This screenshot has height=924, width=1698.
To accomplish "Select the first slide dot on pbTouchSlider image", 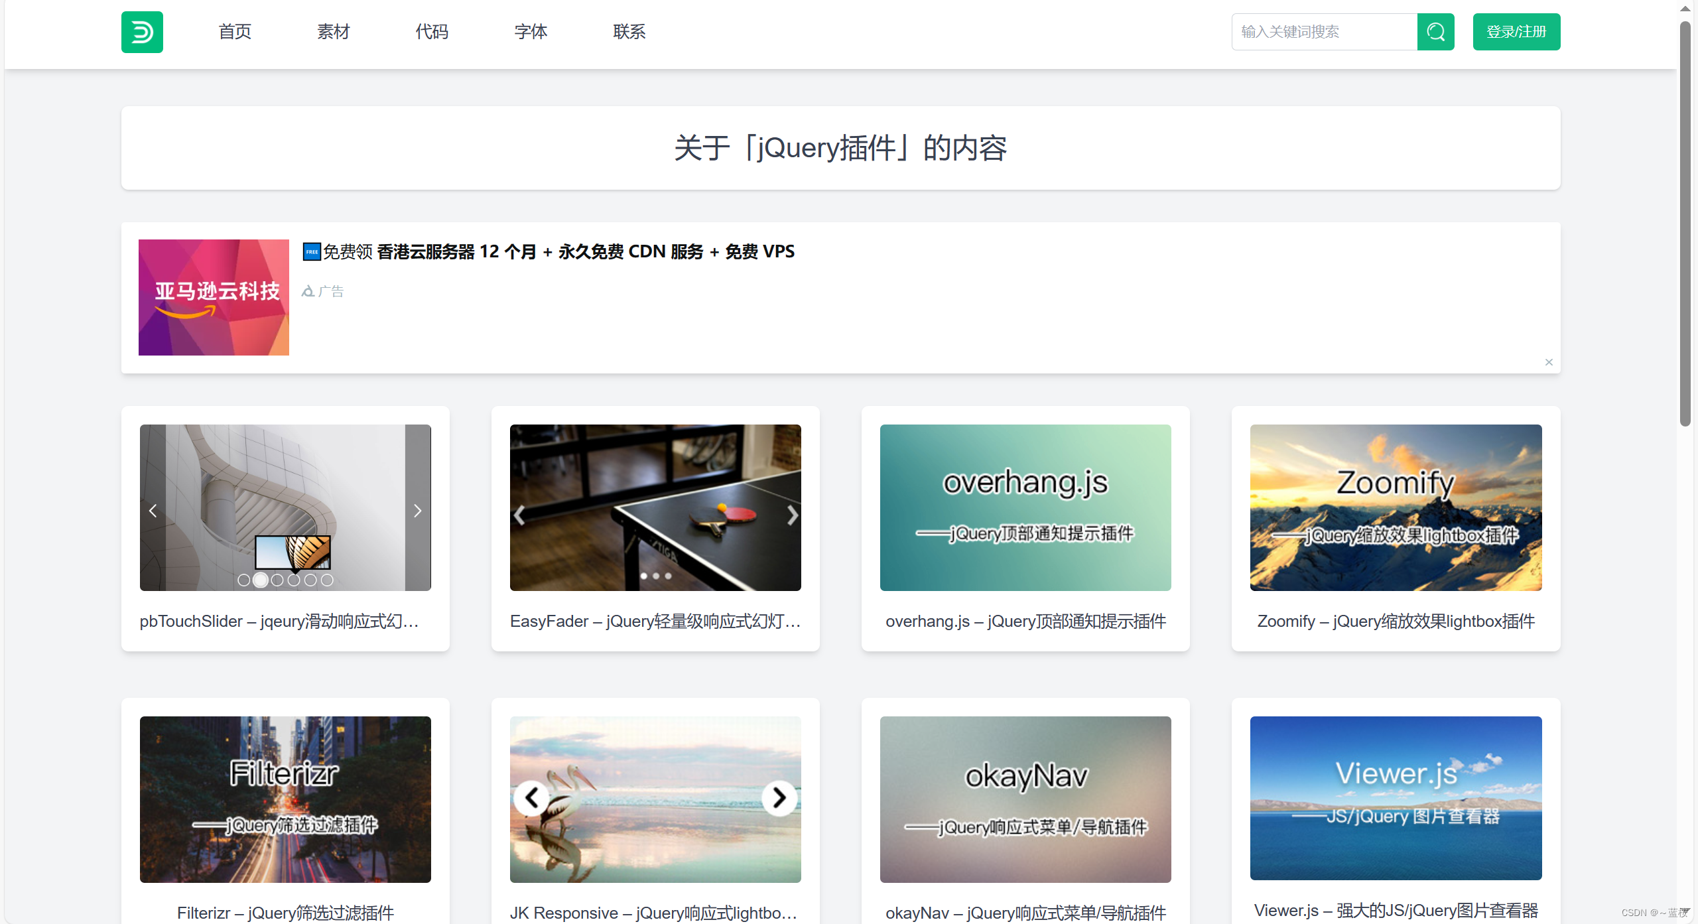I will click(244, 580).
